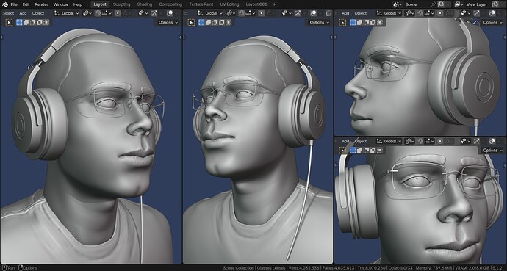Open pivot point dropdown in top-right viewport
Screen dimensions: 507x271
410,13
